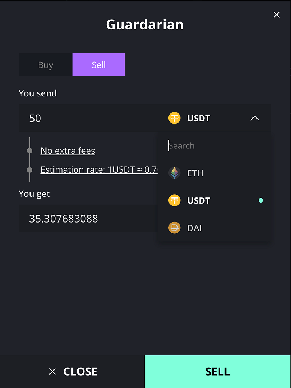Screen dimensions: 291x388
Task: Click the Estimation rate link
Action: pyautogui.click(x=99, y=169)
